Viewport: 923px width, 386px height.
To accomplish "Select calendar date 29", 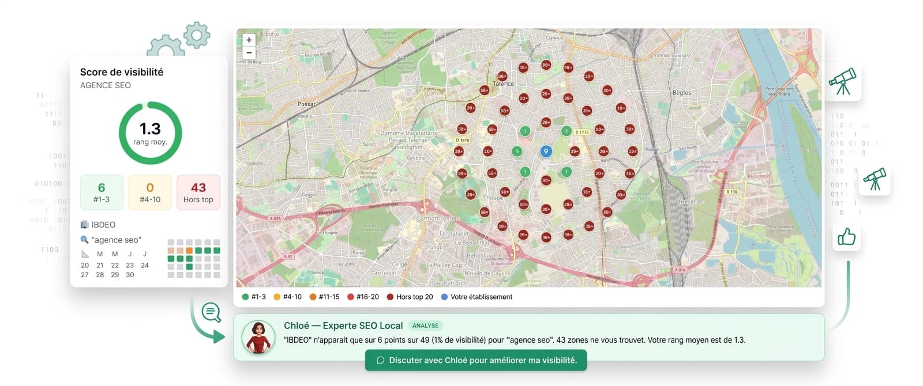I will 115,275.
